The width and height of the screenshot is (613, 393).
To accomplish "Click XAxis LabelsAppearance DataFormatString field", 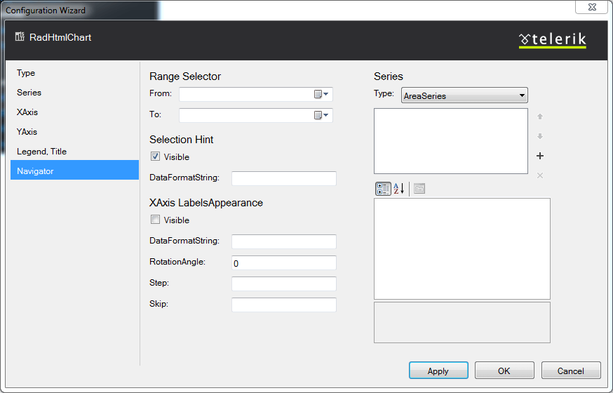I will 284,241.
